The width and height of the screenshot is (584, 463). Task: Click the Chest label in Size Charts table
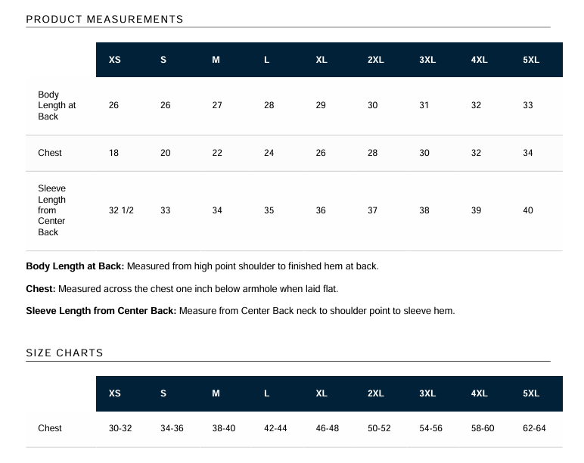tap(50, 428)
